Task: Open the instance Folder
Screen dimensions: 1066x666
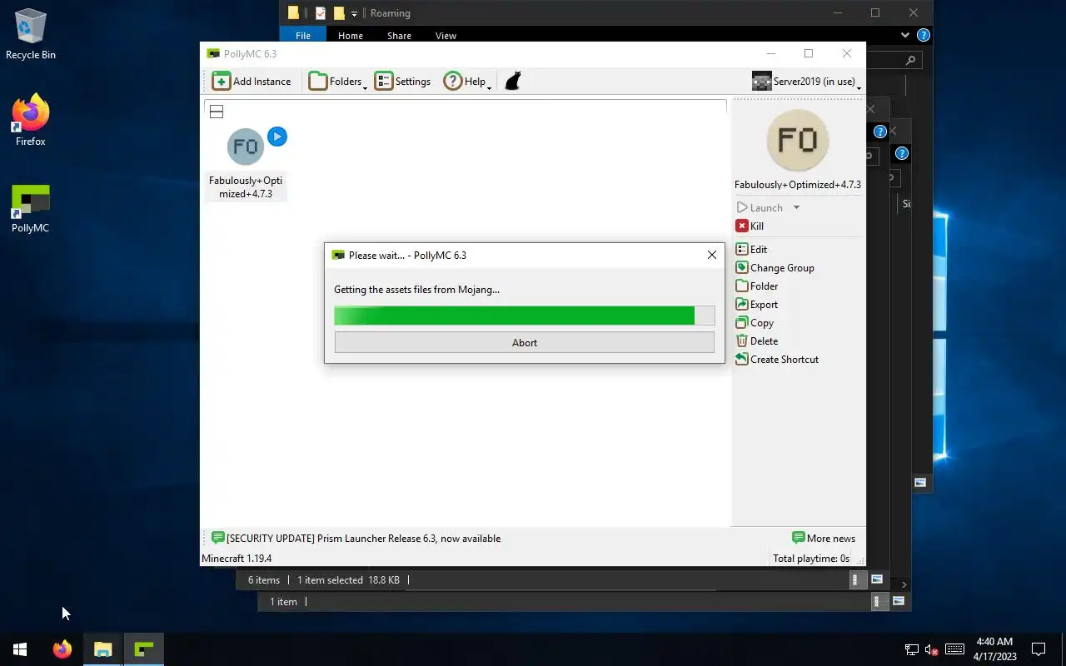Action: 757,286
